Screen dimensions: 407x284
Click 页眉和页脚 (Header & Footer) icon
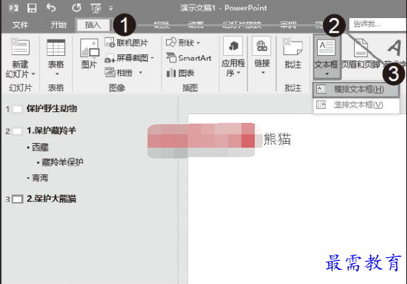point(361,48)
